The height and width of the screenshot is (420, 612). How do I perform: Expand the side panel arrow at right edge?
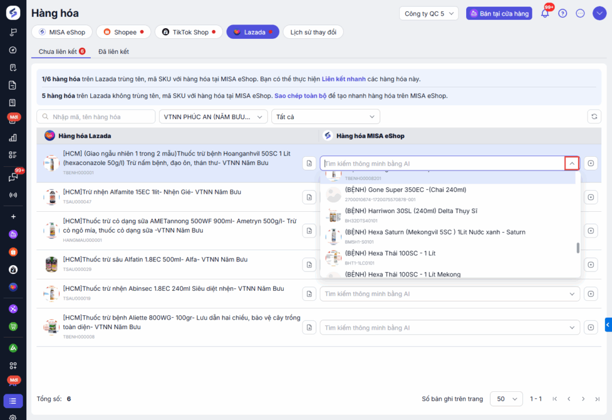click(x=608, y=325)
